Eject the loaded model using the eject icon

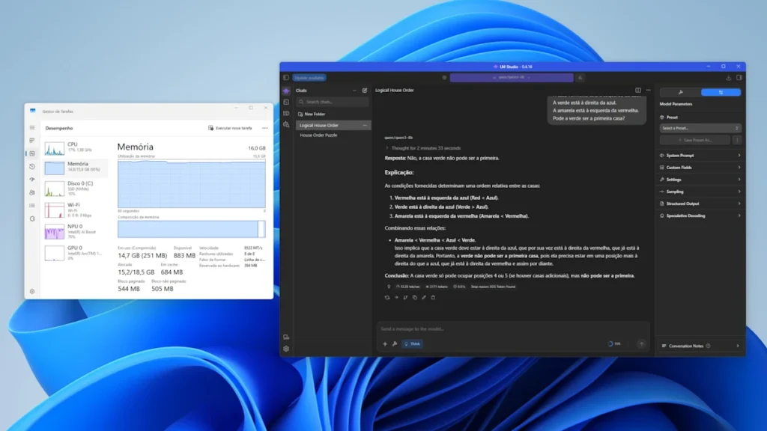[x=580, y=78]
